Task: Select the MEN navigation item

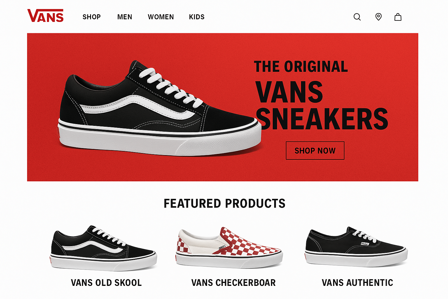Action: [x=125, y=17]
